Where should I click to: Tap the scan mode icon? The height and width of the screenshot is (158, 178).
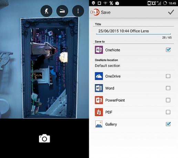[62, 11]
